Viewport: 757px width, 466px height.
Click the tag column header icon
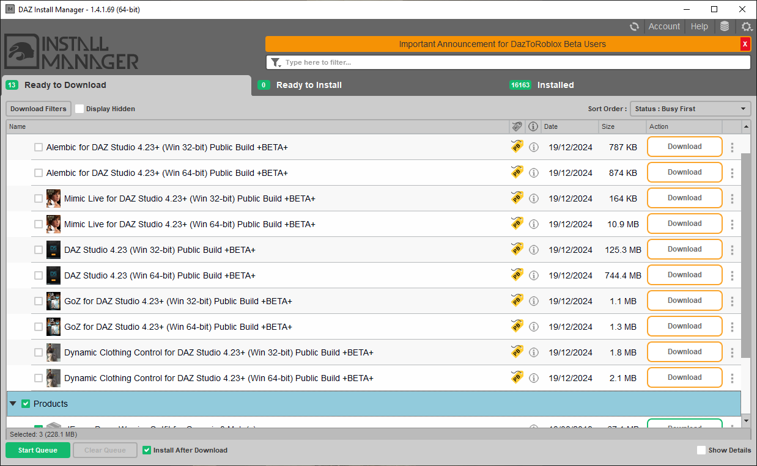pyautogui.click(x=517, y=126)
